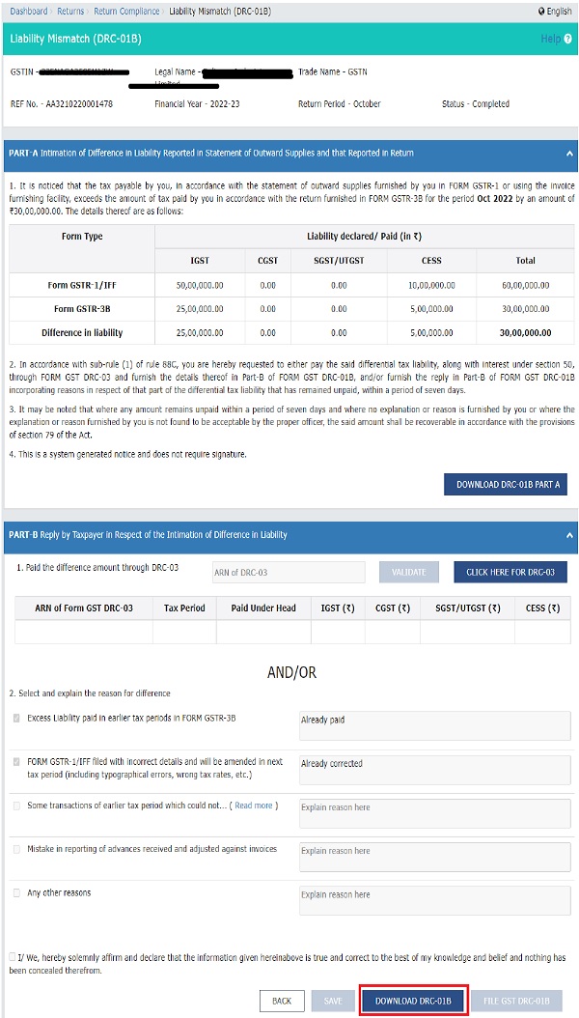Collapse the PART-B section chevron

tap(568, 535)
